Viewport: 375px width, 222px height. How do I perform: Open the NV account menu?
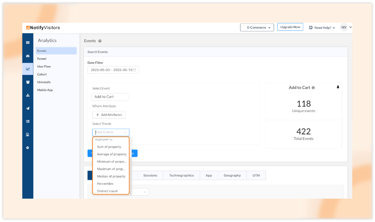[346, 27]
